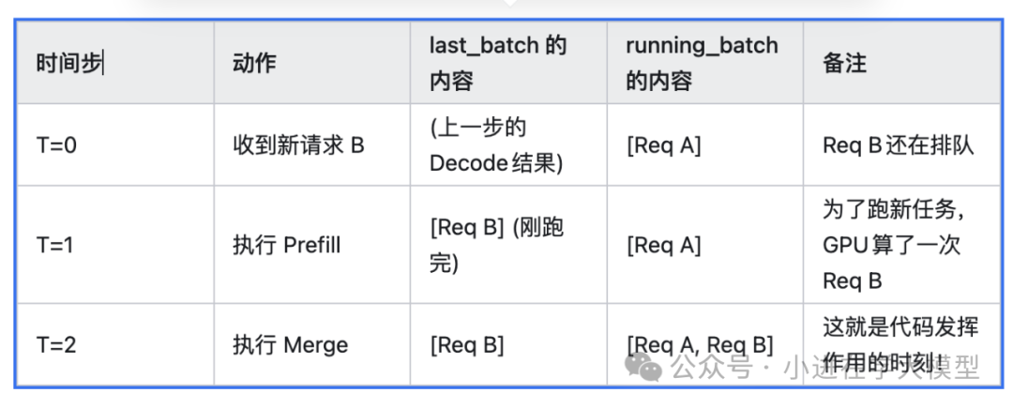Click the 执行 Merge cell
This screenshot has width=1013, height=408.
pyautogui.click(x=290, y=345)
